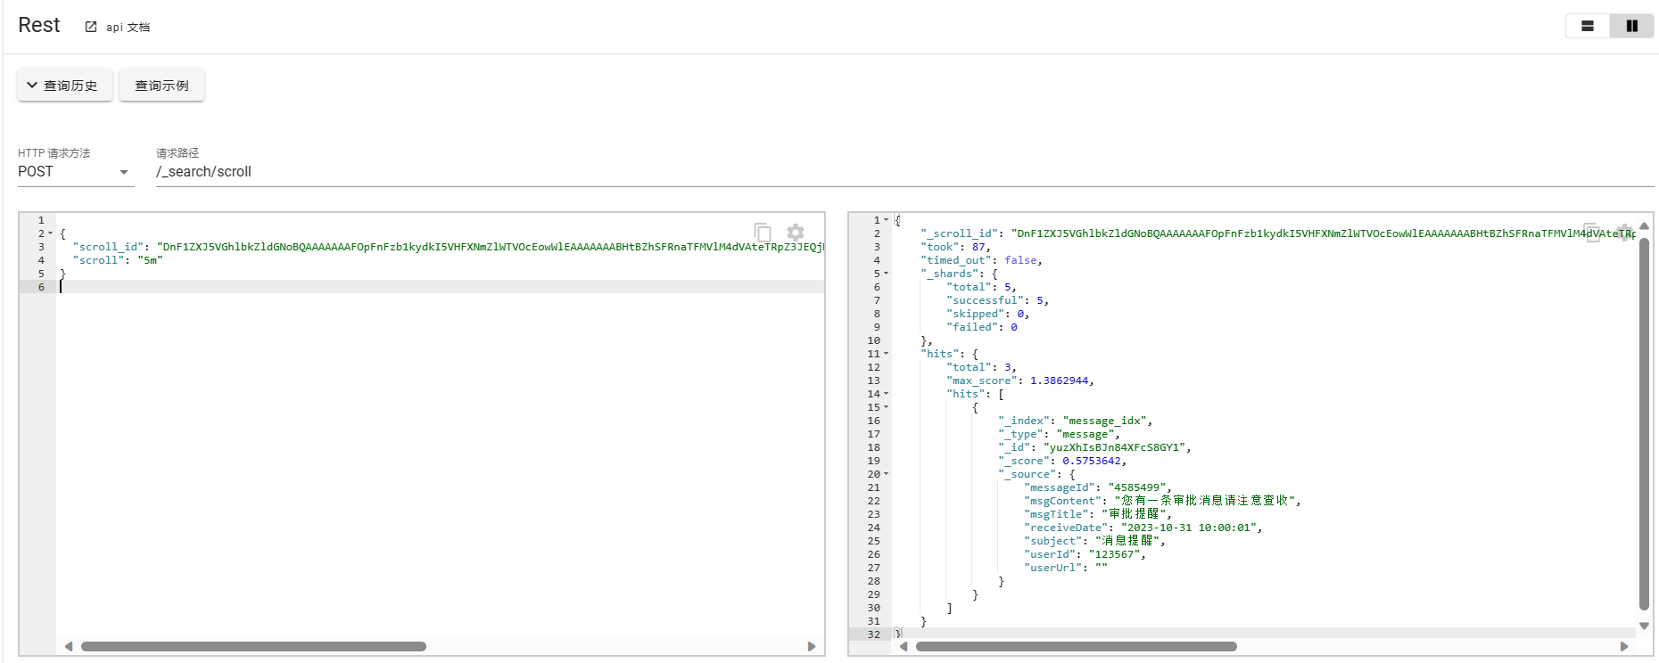Image resolution: width=1659 pixels, height=663 pixels.
Task: Click line number 32 in response gutter
Action: click(873, 634)
